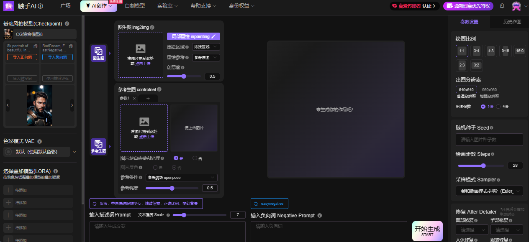The image size is (529, 242).
Task: Click the info icon next to Checkpoint heading
Action: (67, 24)
